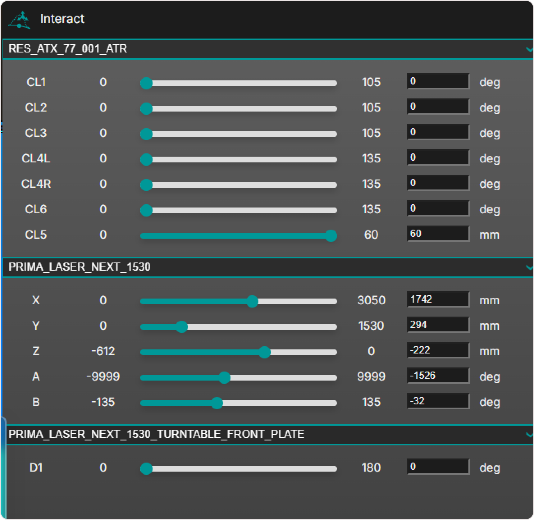Click the Interact panel icon
534x520 pixels.
click(20, 19)
